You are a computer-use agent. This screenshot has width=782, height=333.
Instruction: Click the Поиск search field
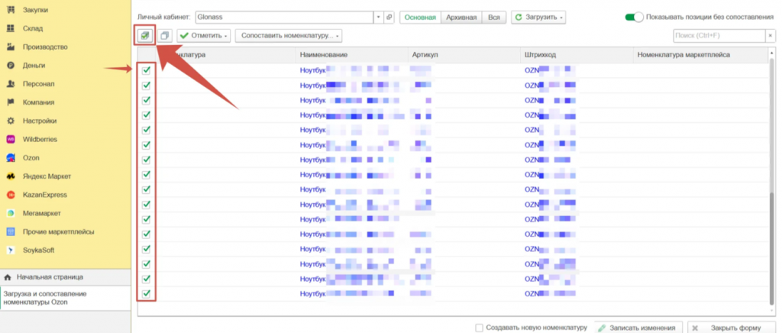click(718, 36)
